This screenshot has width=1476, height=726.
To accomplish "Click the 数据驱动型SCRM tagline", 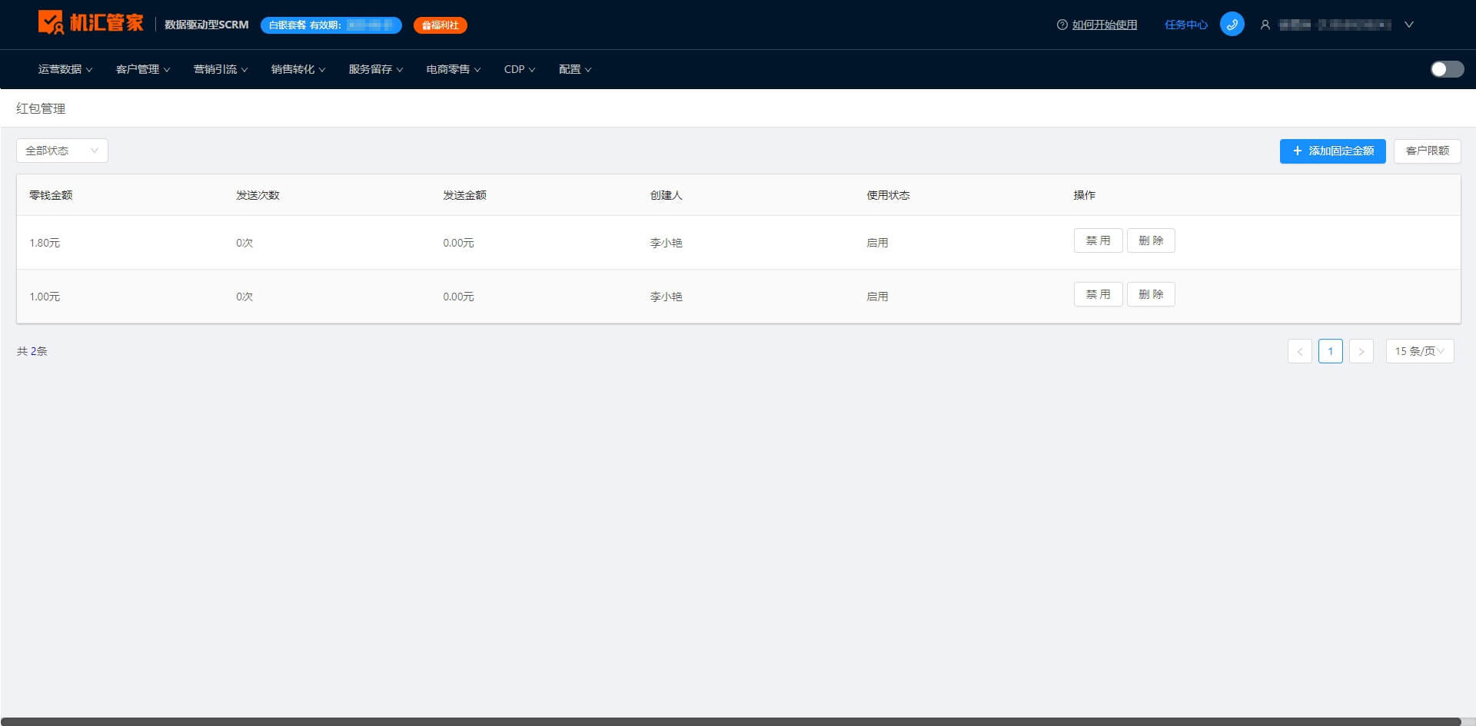I will 207,25.
